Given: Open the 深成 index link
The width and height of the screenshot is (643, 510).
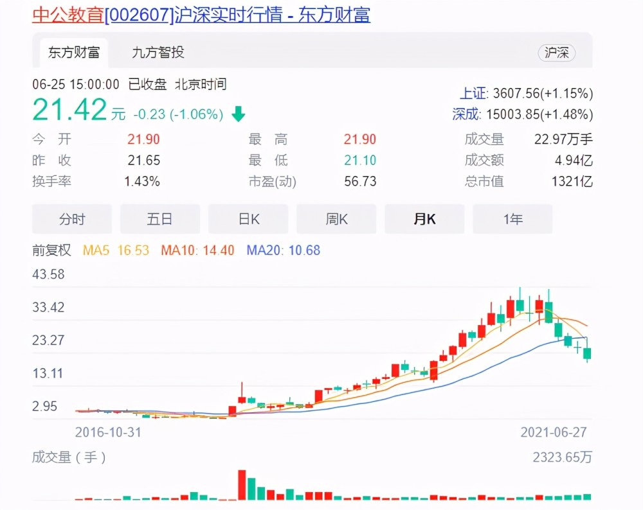Looking at the screenshot, I should tap(466, 114).
